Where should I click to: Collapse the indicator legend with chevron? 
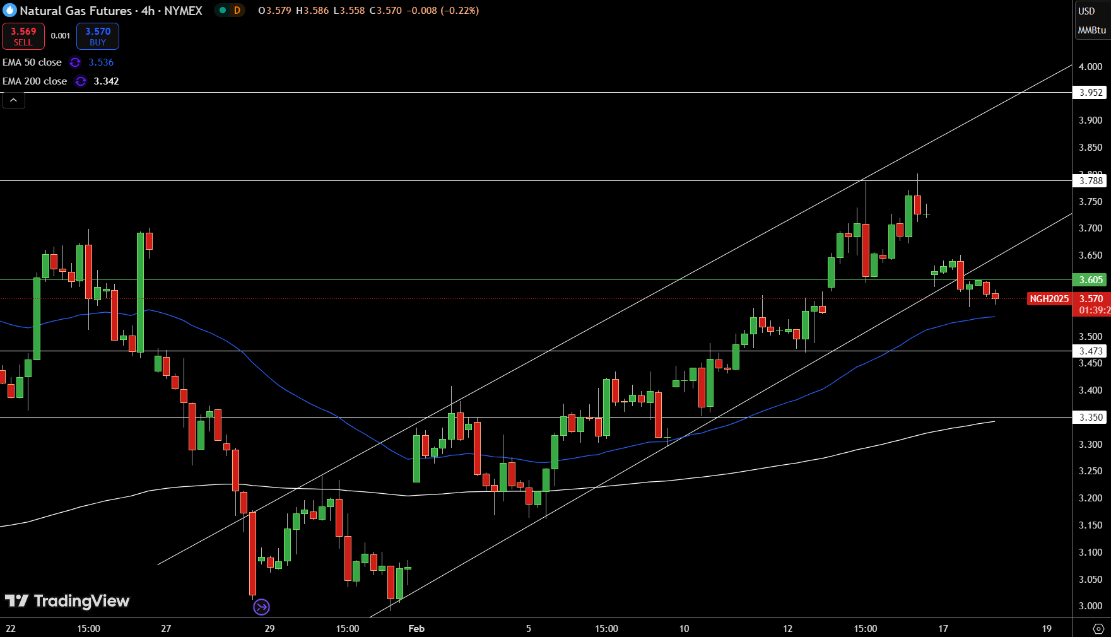coord(14,100)
